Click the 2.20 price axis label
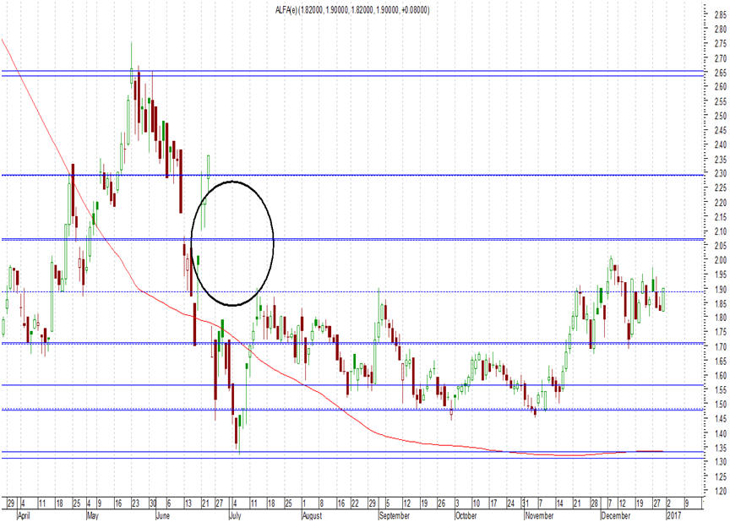This screenshot has height=522, width=730. pos(720,203)
